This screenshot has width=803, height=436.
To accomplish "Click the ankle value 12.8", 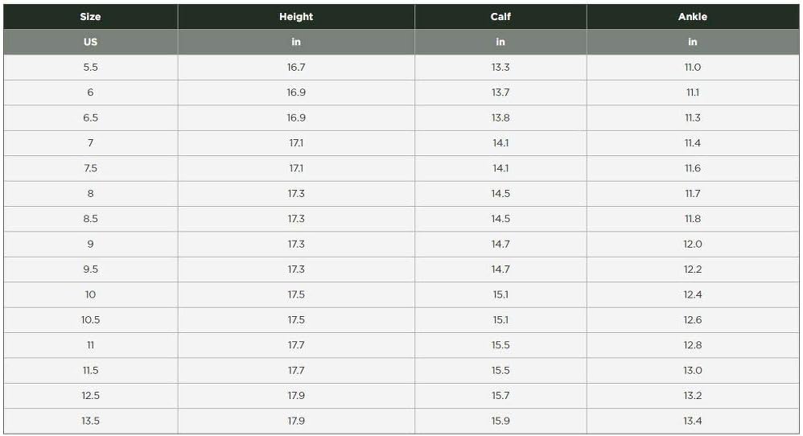I will [692, 345].
